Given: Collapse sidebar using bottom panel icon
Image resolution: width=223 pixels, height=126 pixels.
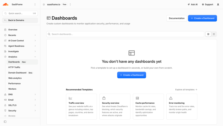Looking at the screenshot, I should pos(5,121).
